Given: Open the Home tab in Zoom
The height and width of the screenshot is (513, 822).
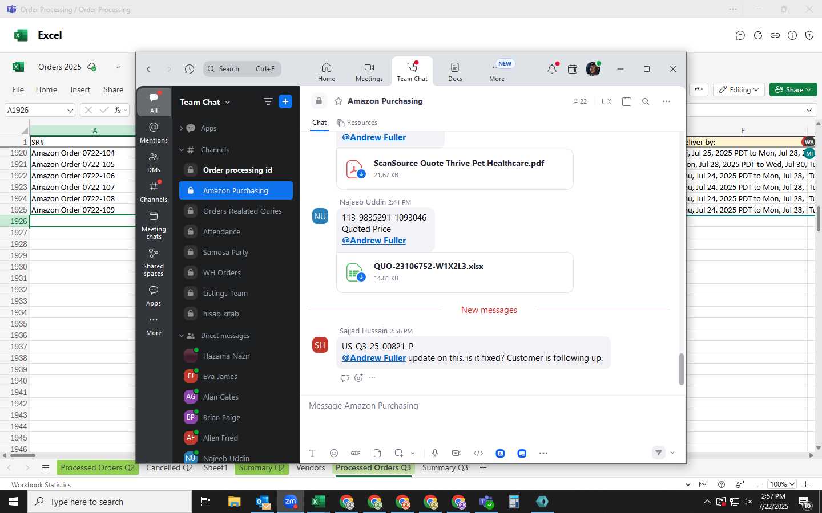Looking at the screenshot, I should tap(327, 72).
